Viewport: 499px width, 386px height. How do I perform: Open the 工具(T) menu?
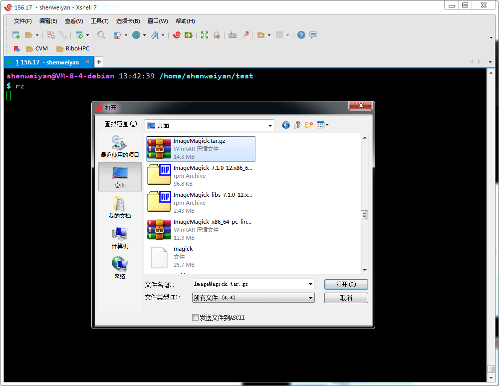tap(100, 21)
